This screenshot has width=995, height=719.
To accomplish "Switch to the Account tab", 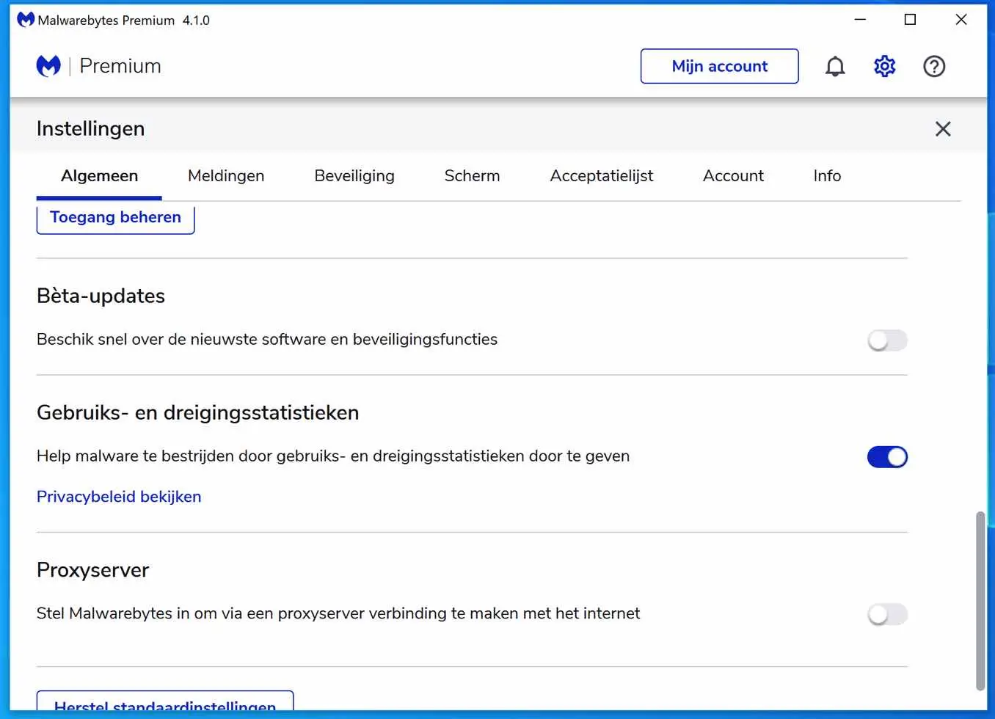I will (x=733, y=176).
